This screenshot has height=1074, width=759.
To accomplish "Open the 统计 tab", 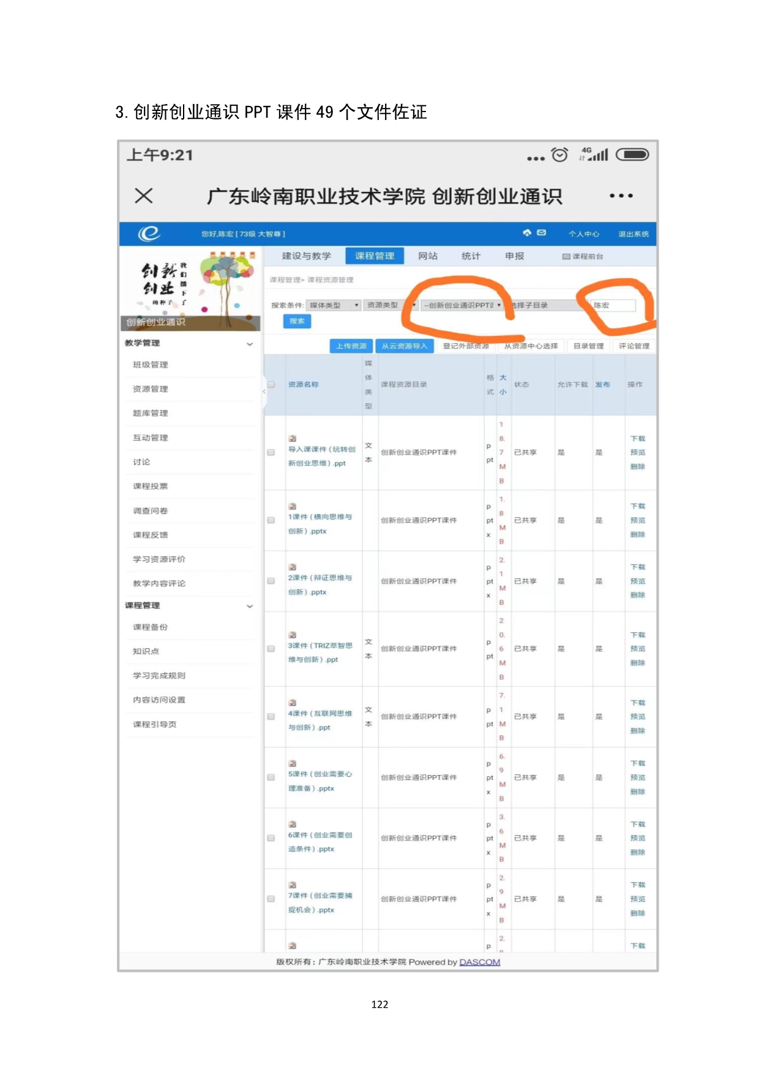I will click(471, 256).
